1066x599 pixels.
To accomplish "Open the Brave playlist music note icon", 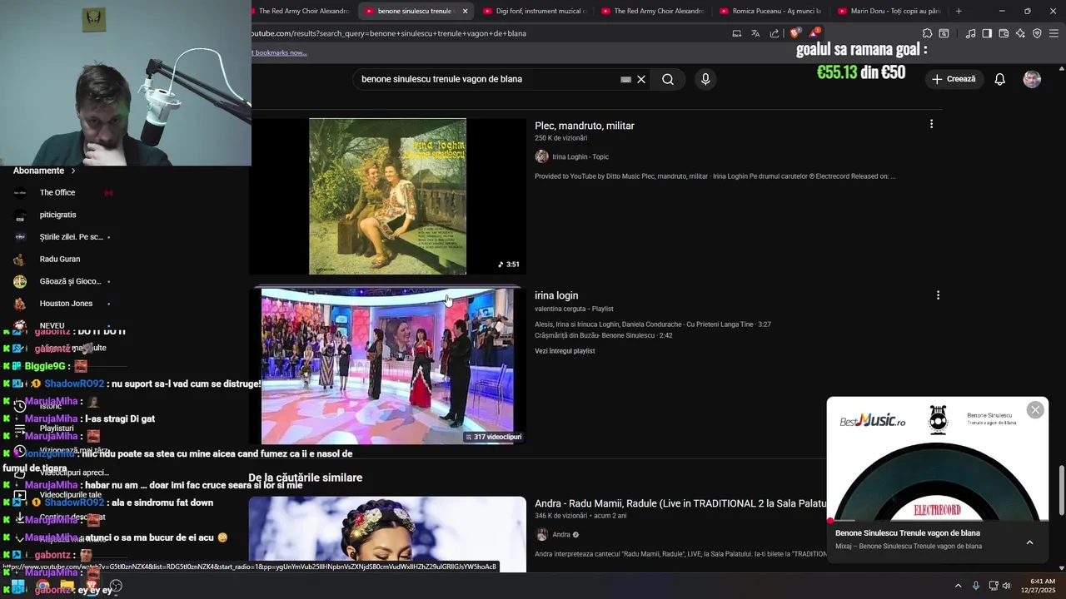I will click(x=970, y=33).
